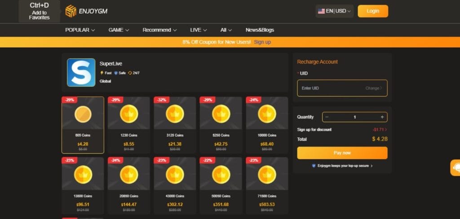Click the Login button
The height and width of the screenshot is (219, 460).
372,11
